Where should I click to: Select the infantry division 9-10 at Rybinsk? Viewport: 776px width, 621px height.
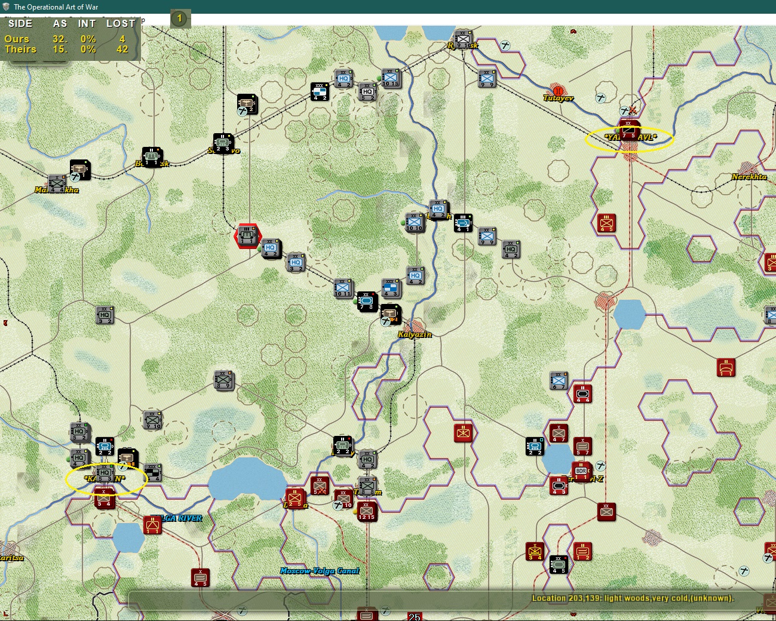[x=462, y=39]
